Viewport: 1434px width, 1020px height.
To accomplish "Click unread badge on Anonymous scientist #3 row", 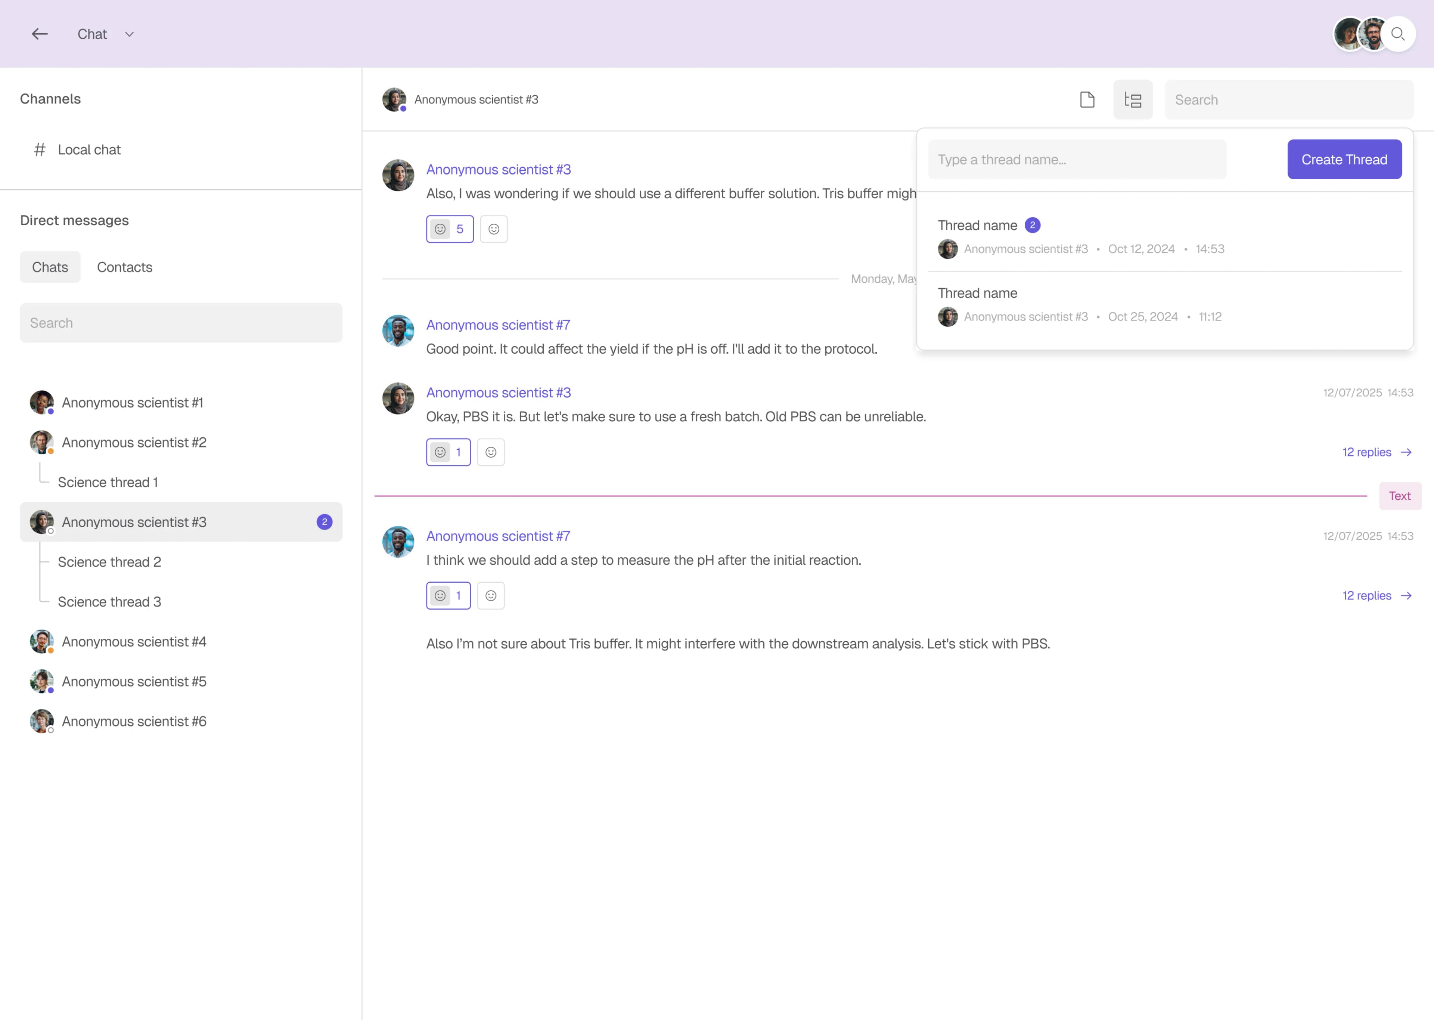I will coord(325,522).
